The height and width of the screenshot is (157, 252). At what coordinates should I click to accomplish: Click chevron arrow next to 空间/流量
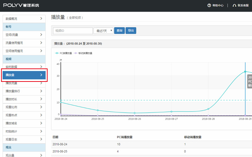[41, 35]
